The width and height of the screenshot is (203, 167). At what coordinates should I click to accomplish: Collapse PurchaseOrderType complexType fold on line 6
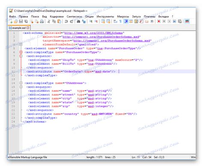coord(21,52)
